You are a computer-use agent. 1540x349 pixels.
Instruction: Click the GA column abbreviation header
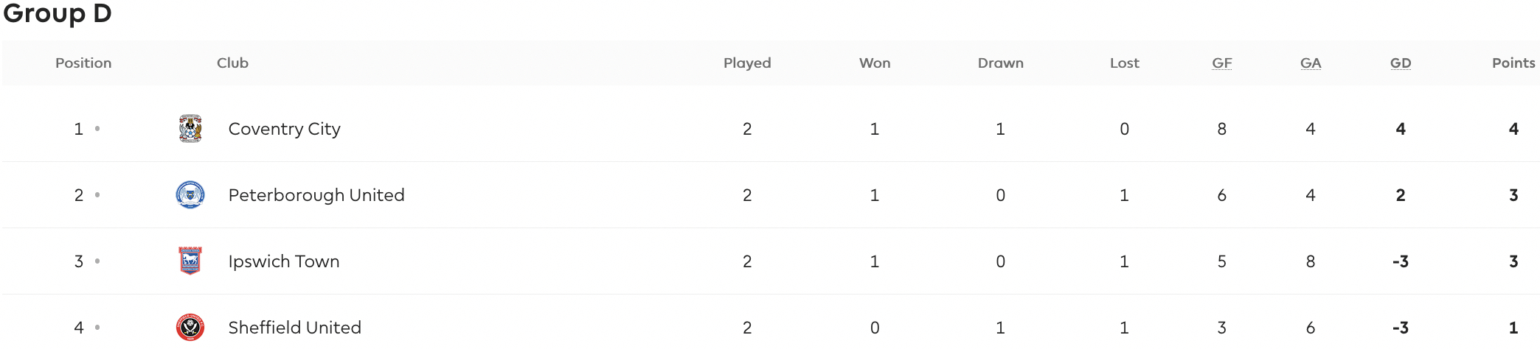coord(1311,63)
